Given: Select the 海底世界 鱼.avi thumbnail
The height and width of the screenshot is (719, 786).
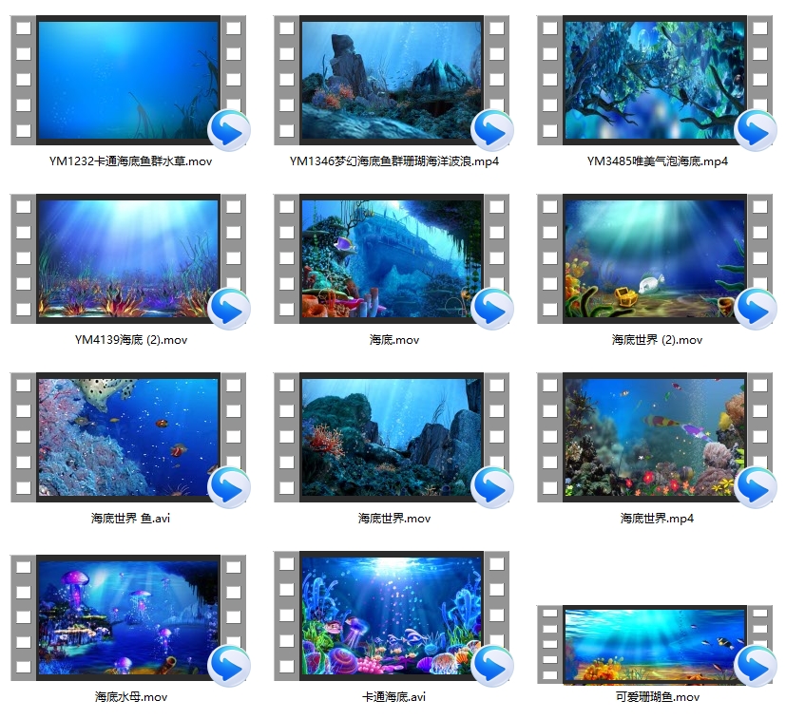Looking at the screenshot, I should click(128, 437).
